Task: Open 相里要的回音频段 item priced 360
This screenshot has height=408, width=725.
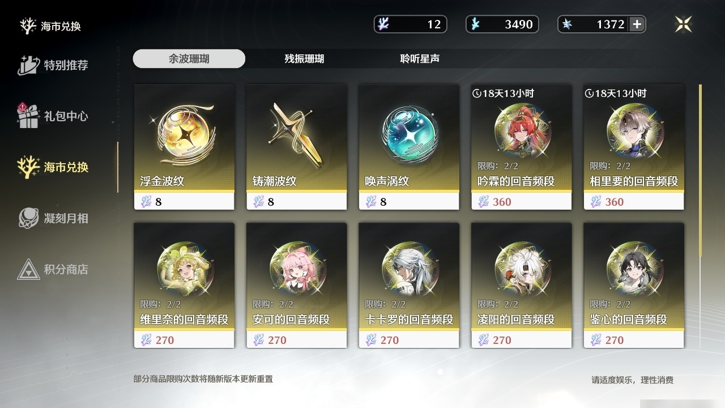Action: click(634, 147)
